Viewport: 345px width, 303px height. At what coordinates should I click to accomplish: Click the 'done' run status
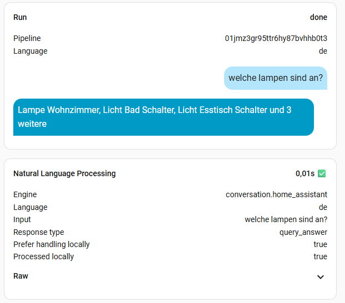pos(318,17)
